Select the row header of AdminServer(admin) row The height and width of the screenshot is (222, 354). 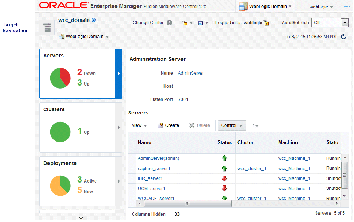coord(132,158)
